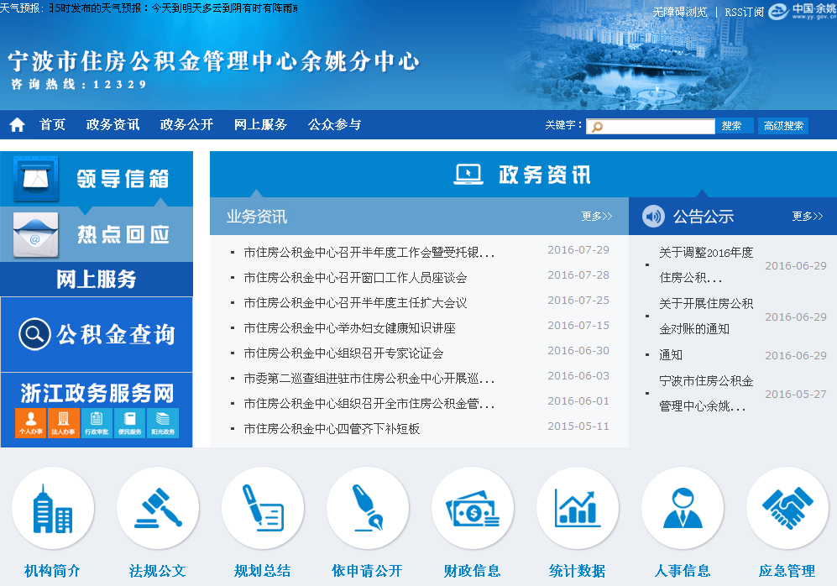Focus the 关键字 search input field
Screen dimensions: 837x586
(650, 127)
